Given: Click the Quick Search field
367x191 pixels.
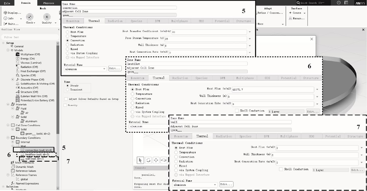Looking at the screenshot, I should [x=314, y=3].
